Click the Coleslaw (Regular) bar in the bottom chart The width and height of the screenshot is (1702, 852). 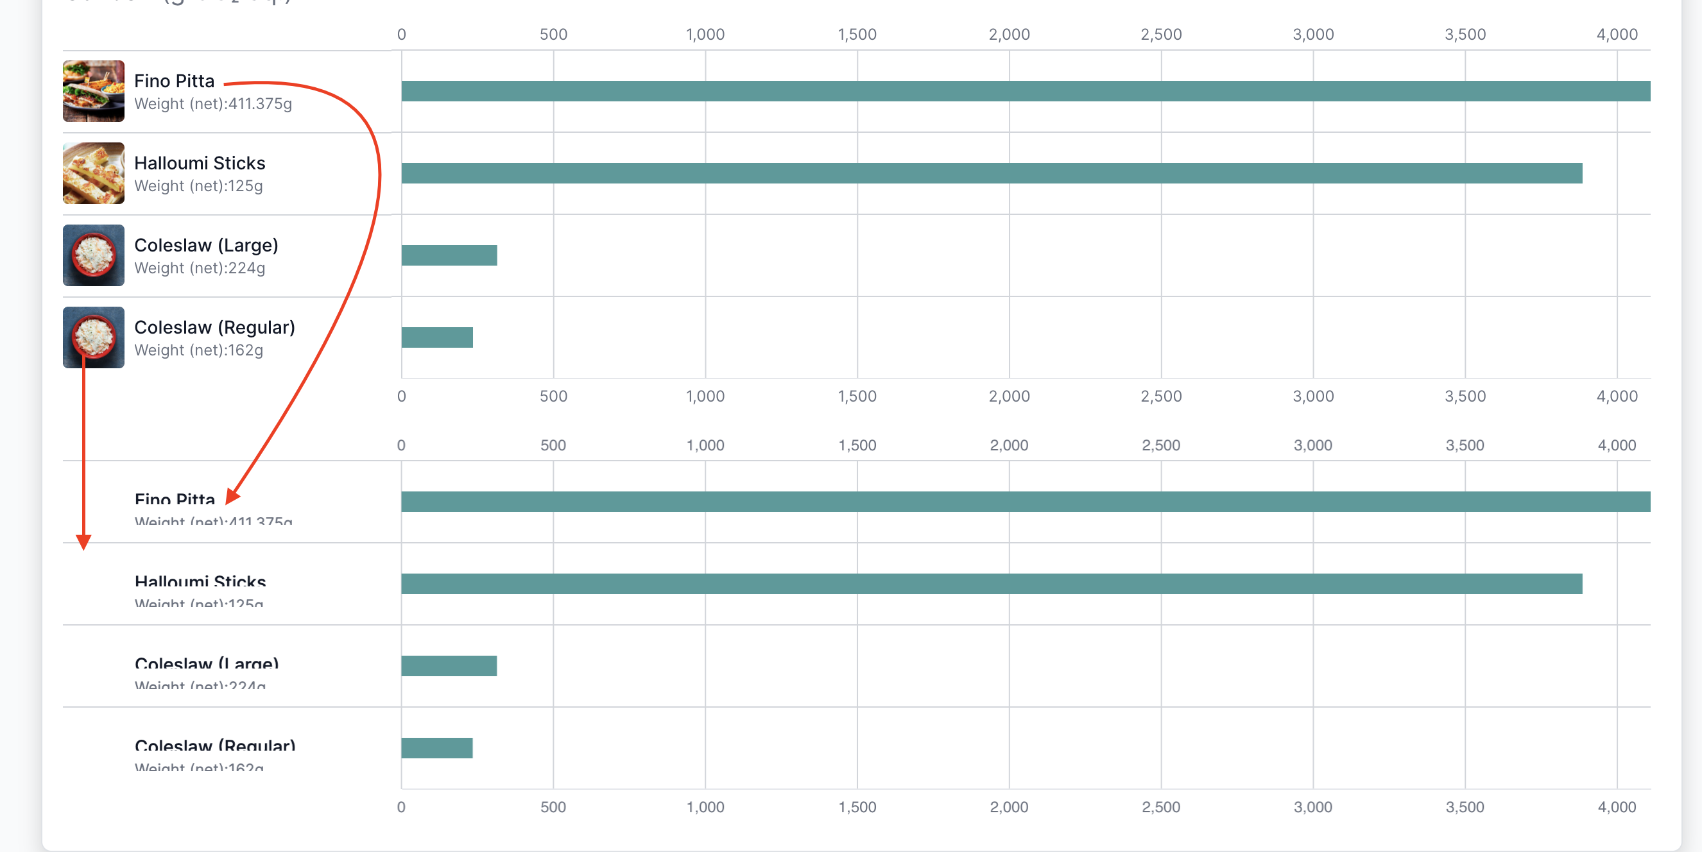(437, 747)
